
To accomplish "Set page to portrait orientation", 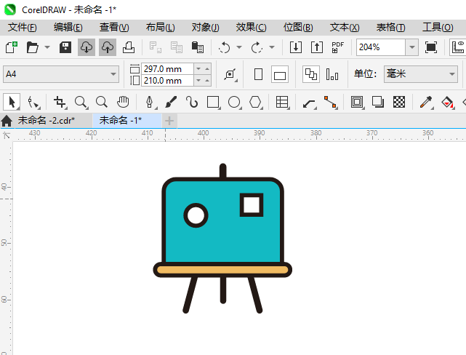I will tap(259, 74).
